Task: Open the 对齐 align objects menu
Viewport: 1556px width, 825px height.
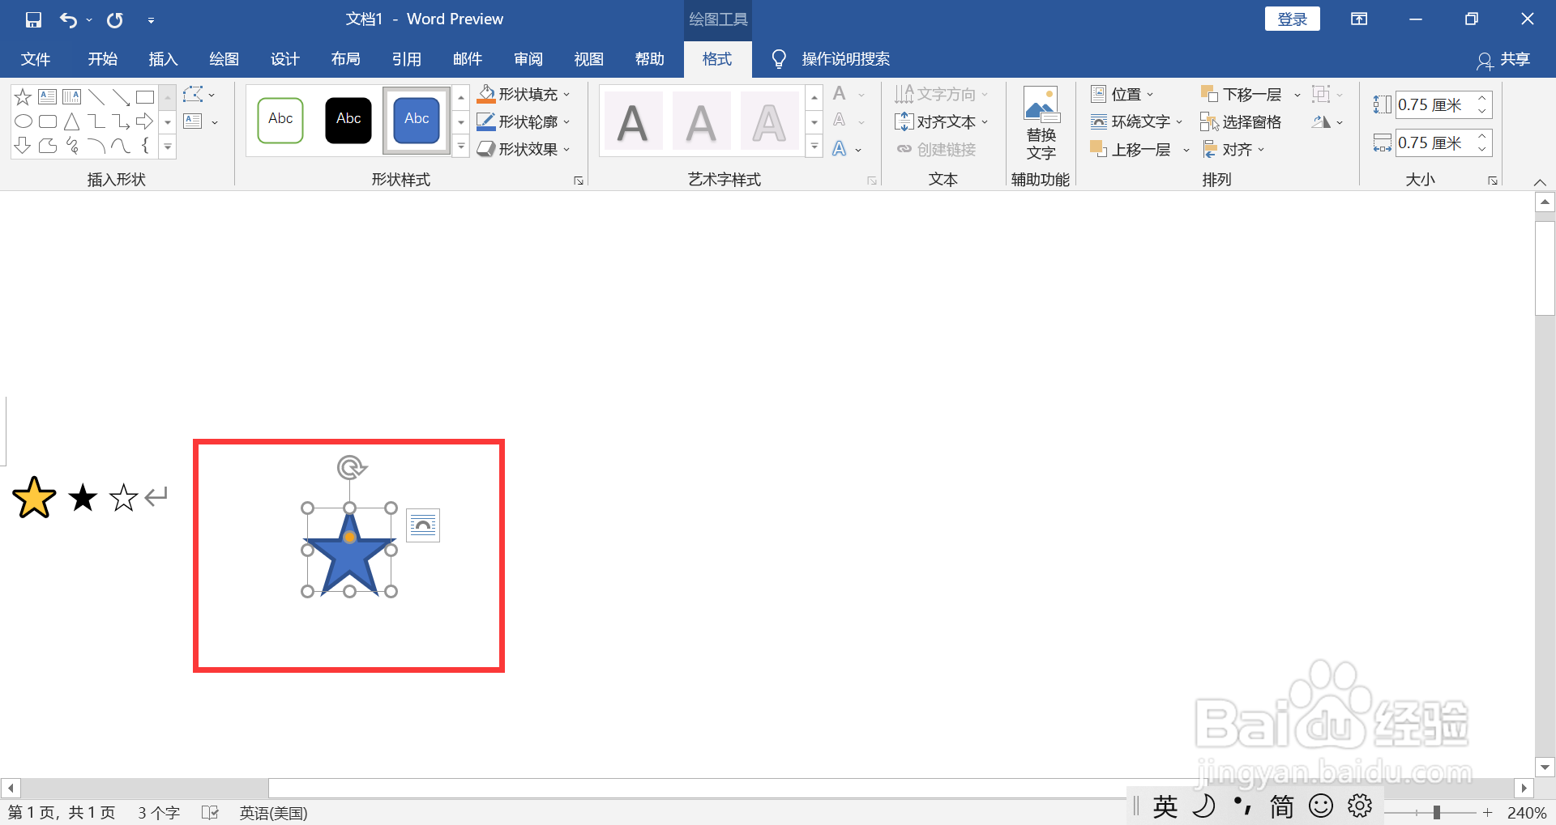Action: click(x=1233, y=150)
